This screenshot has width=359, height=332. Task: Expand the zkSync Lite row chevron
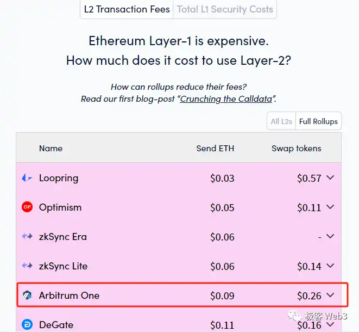[330, 266]
